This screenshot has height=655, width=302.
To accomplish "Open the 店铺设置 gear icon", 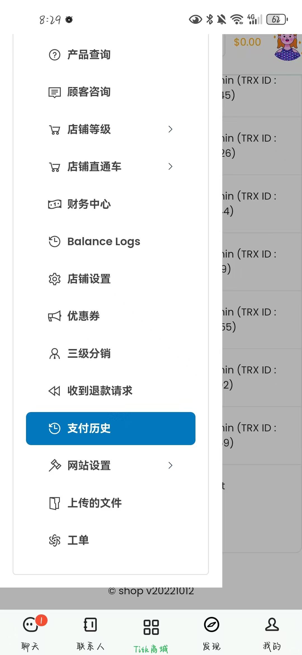I will (55, 279).
